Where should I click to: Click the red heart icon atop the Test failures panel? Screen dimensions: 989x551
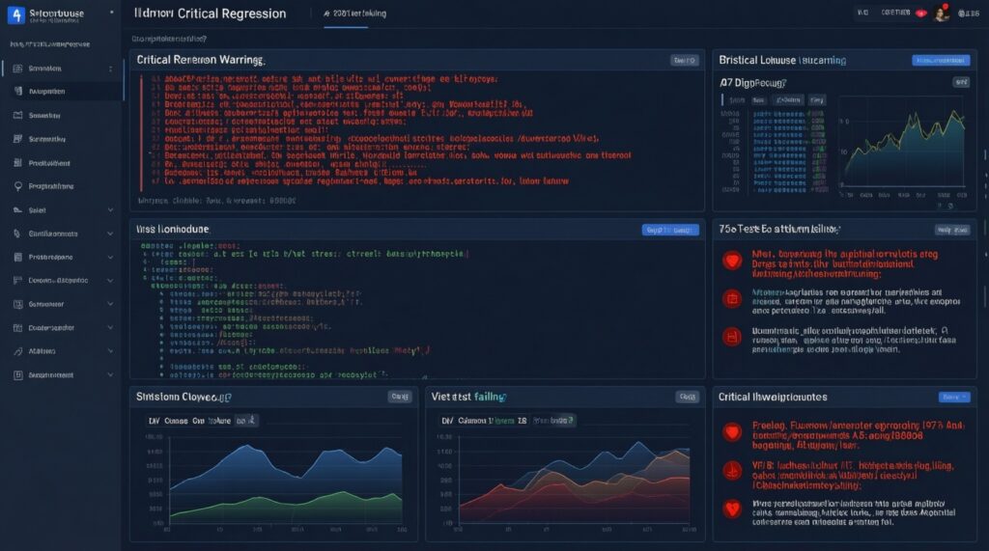(x=732, y=260)
